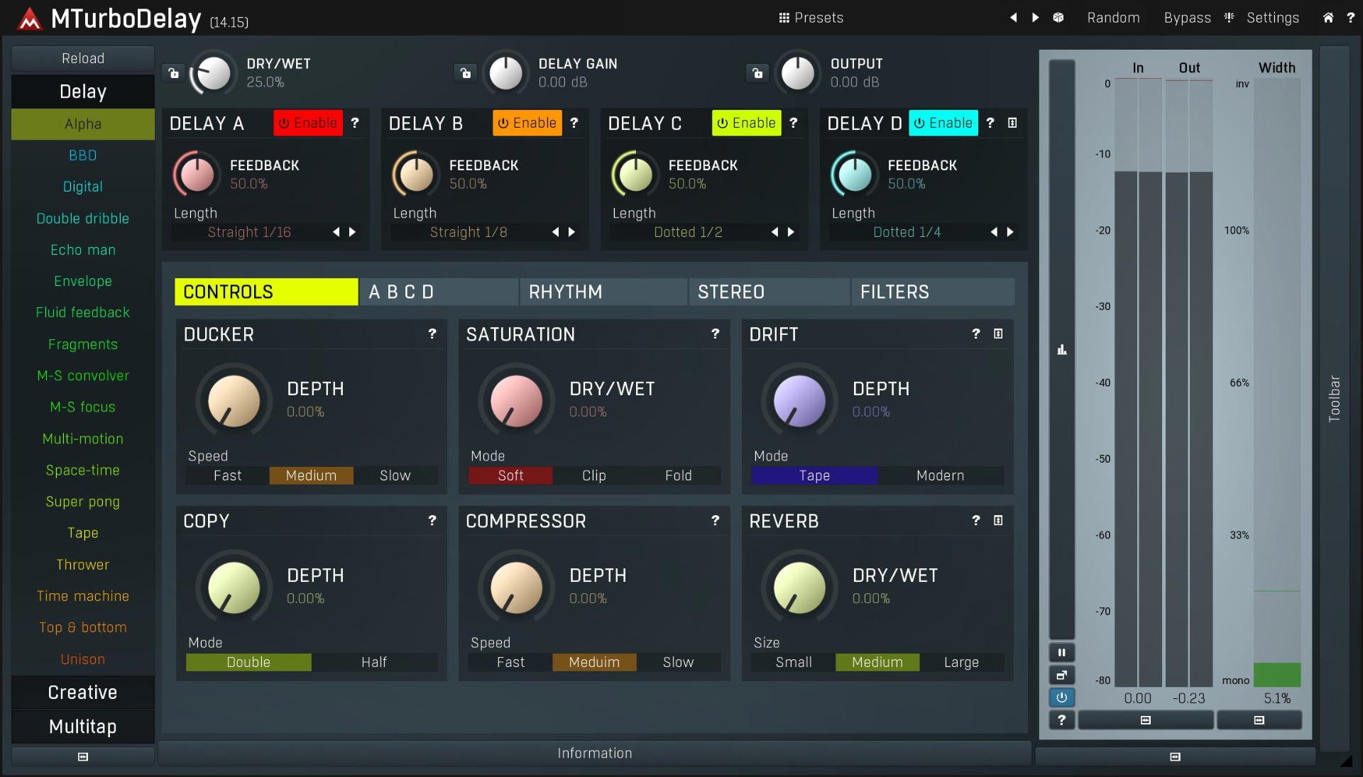This screenshot has width=1363, height=777.
Task: Open help for DELAY B section
Action: 574,123
